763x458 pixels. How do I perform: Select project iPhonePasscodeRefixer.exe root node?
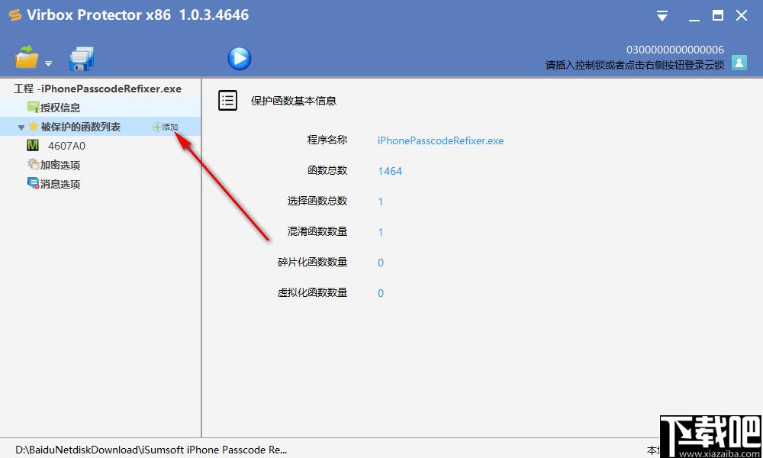(98, 89)
